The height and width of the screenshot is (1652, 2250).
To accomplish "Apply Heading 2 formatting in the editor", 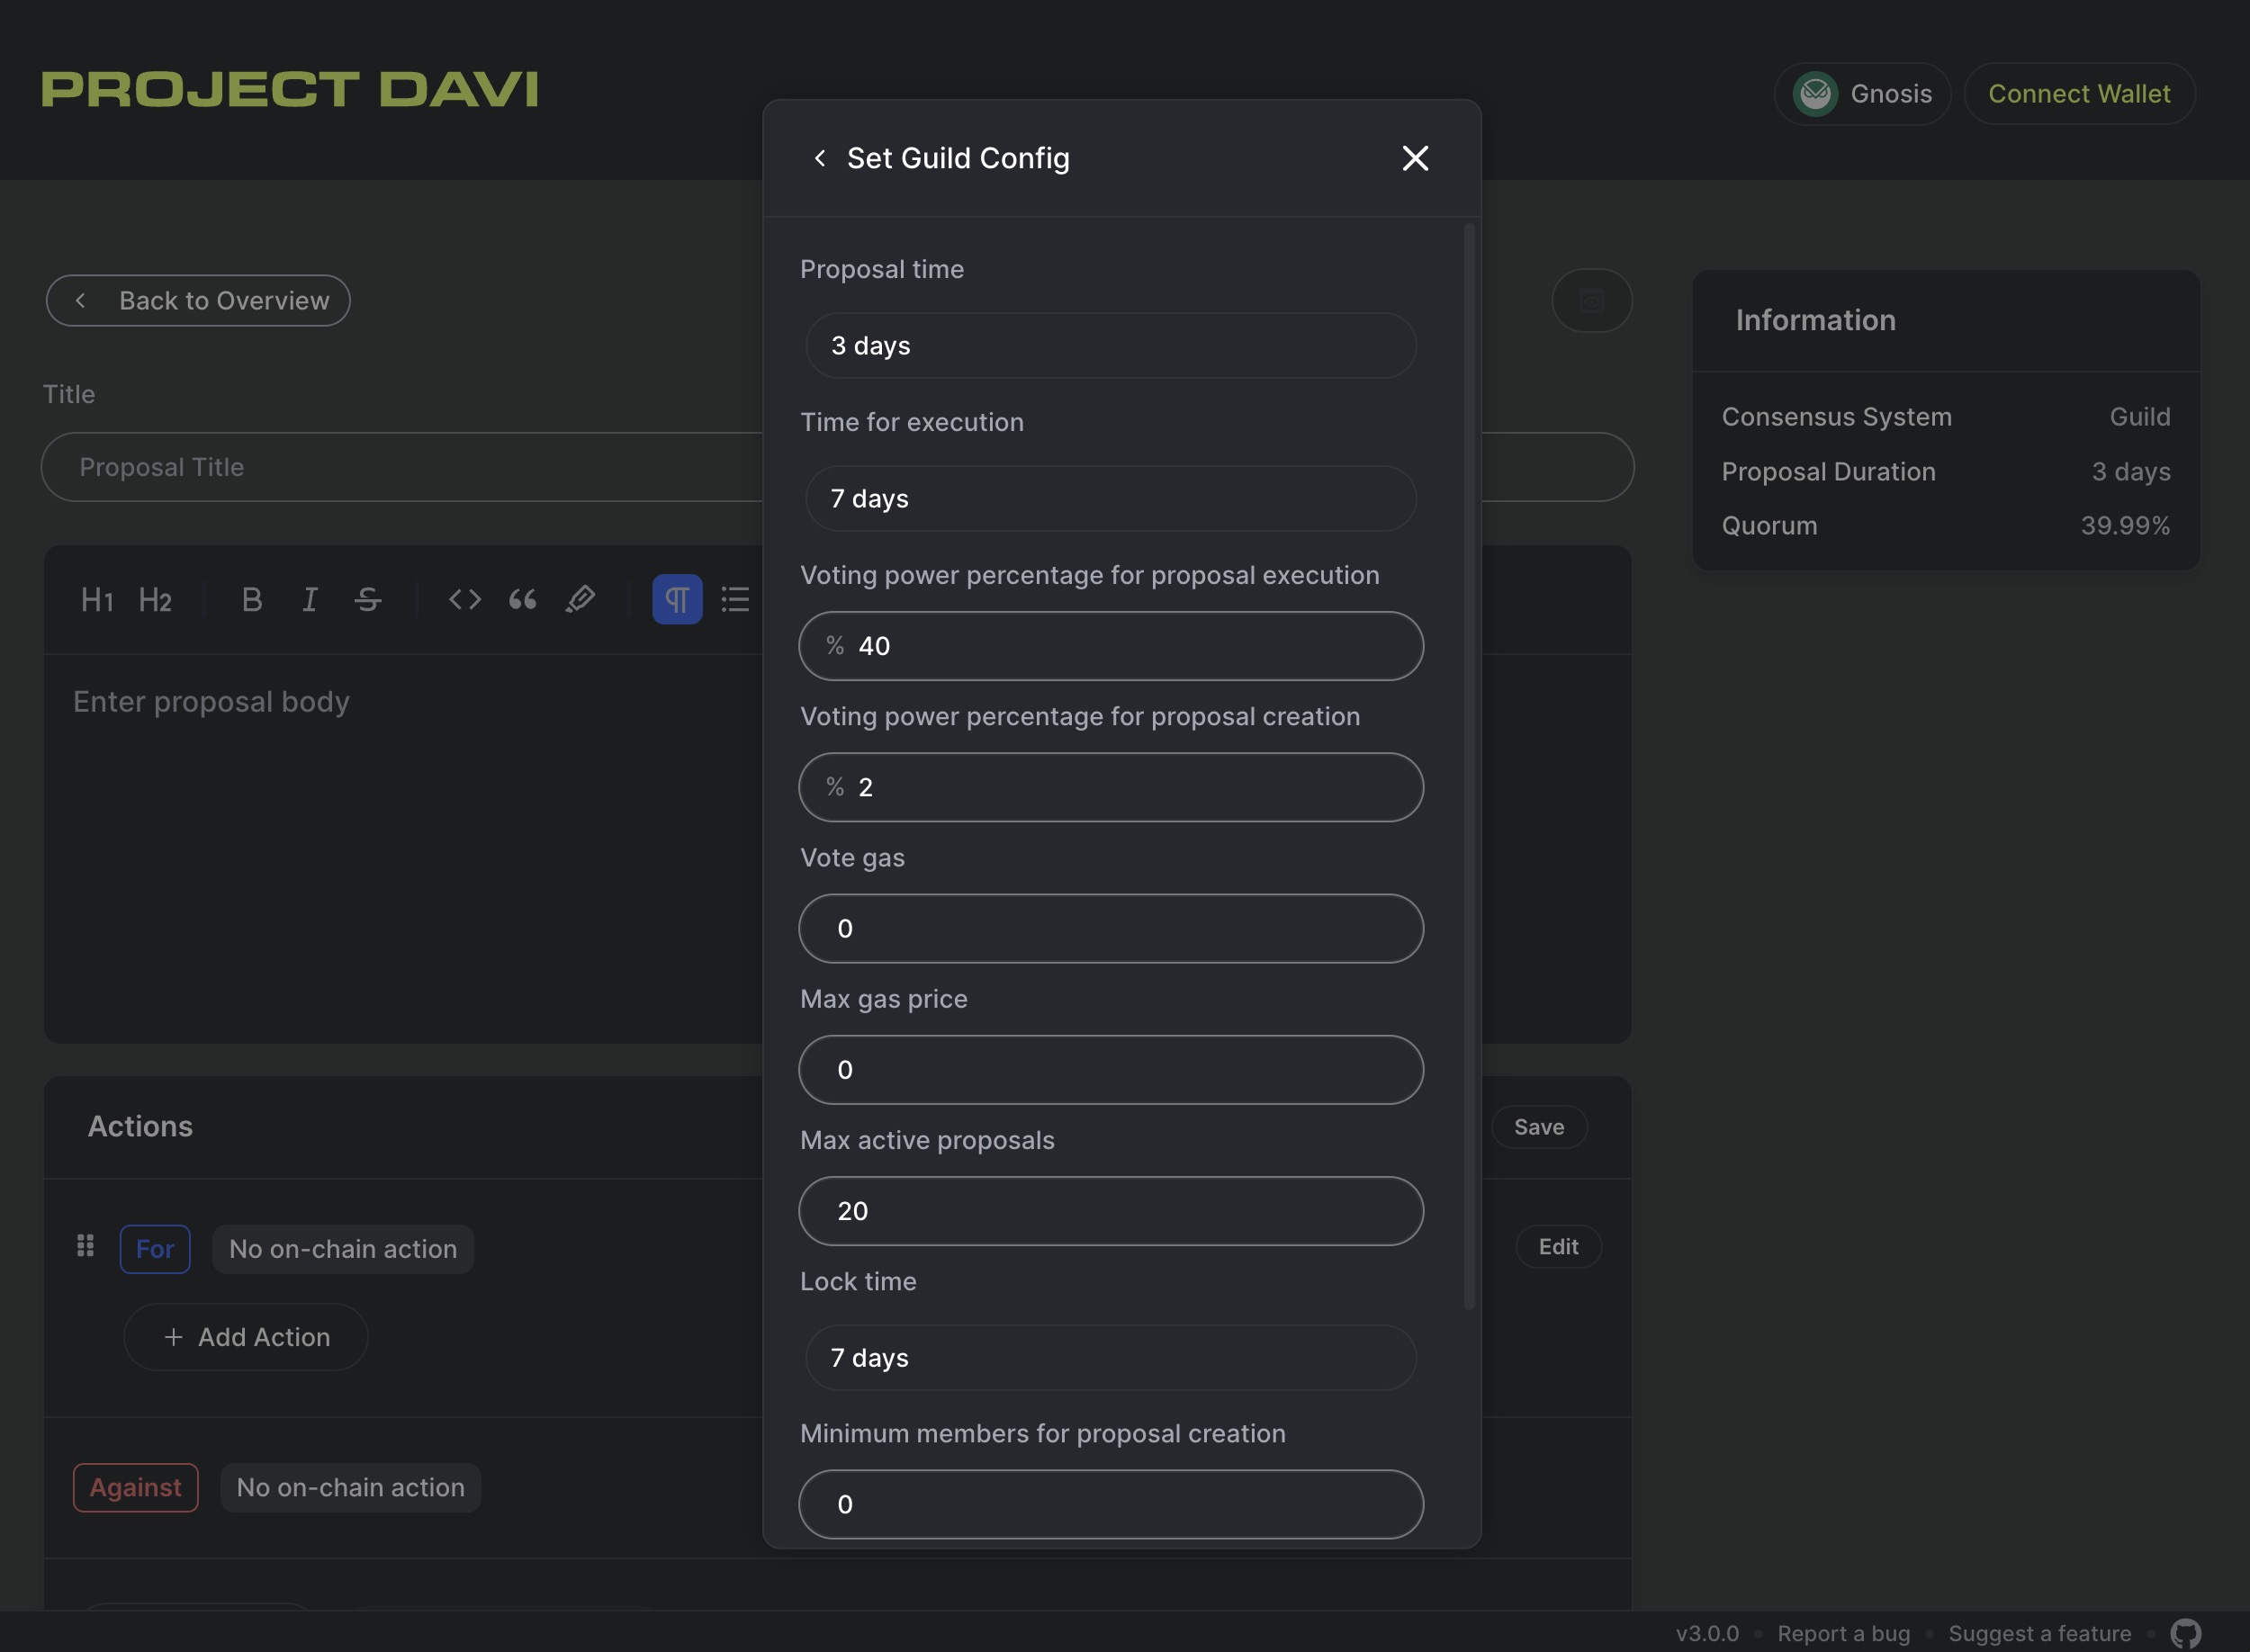I will (155, 599).
